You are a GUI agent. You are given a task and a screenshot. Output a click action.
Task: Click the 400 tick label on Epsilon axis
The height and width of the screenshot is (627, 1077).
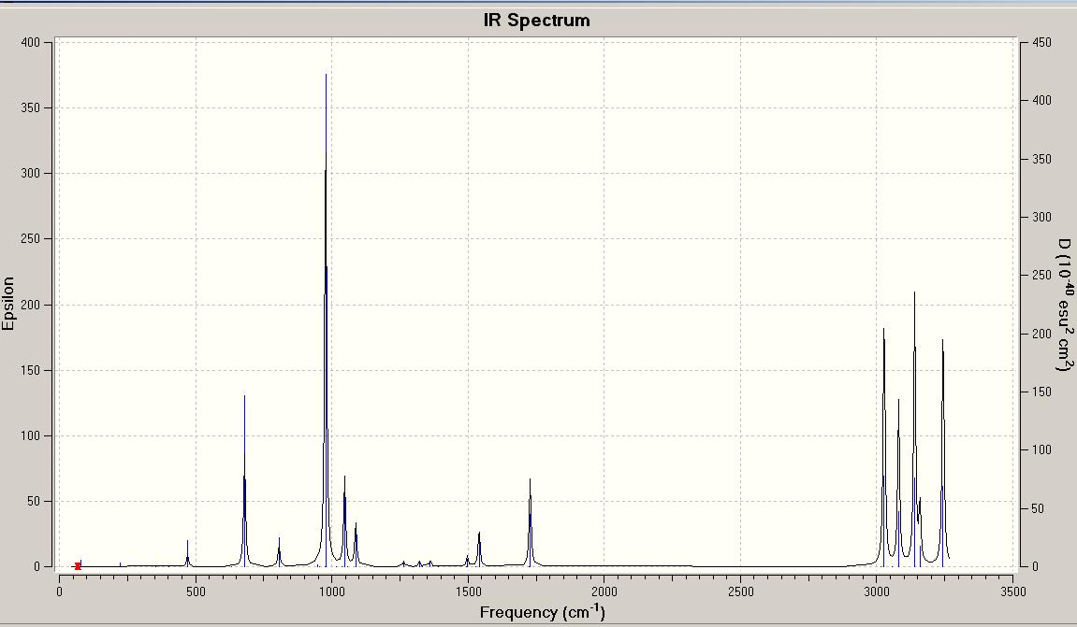click(32, 43)
